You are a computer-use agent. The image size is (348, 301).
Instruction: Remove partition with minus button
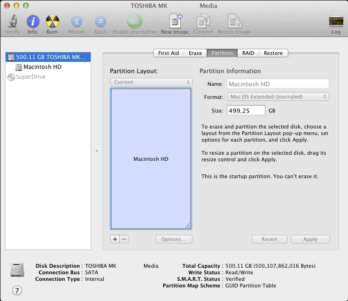pos(124,239)
